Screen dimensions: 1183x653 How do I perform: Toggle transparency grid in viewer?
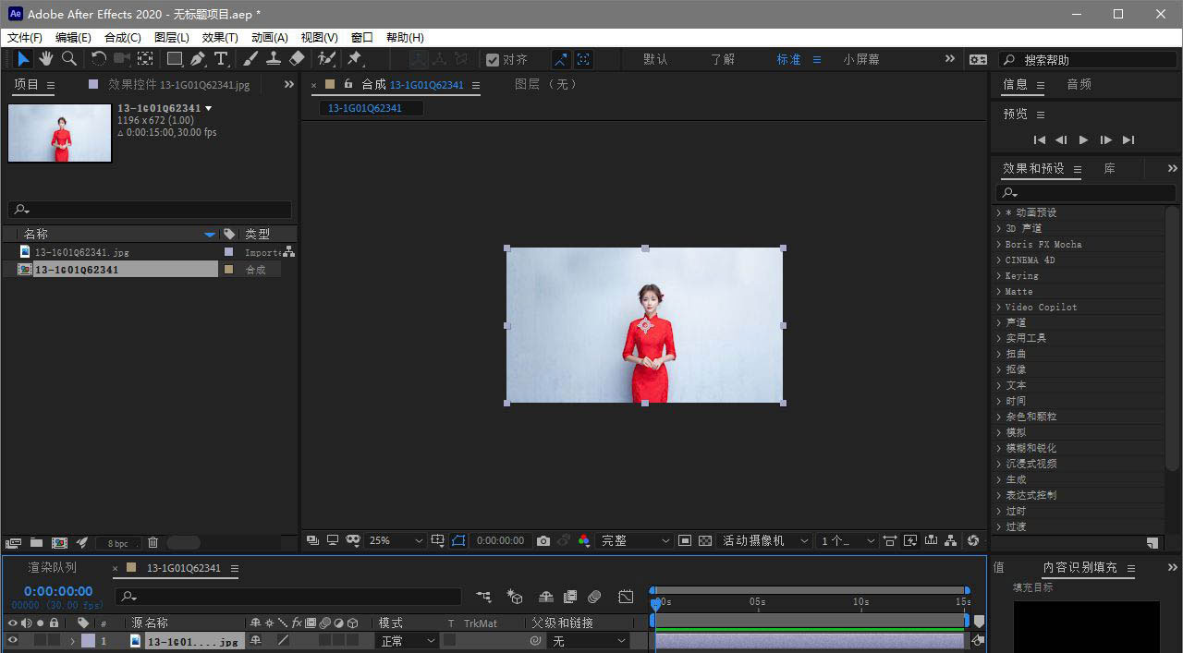pos(705,540)
